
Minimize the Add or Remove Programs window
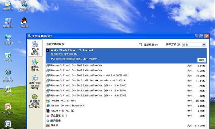coord(197,36)
